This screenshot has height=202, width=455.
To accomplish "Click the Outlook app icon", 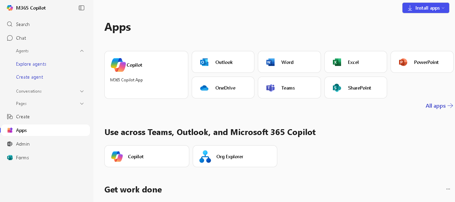I will tap(204, 62).
